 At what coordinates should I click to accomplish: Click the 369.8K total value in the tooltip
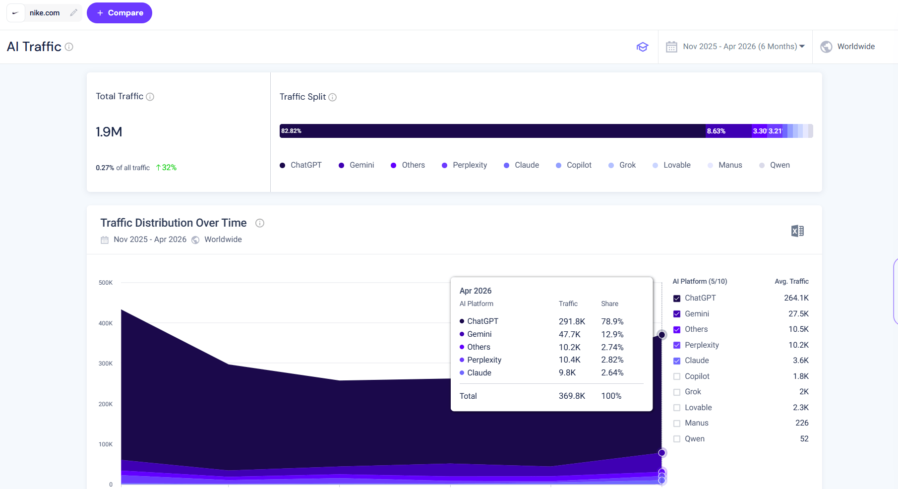tap(572, 396)
